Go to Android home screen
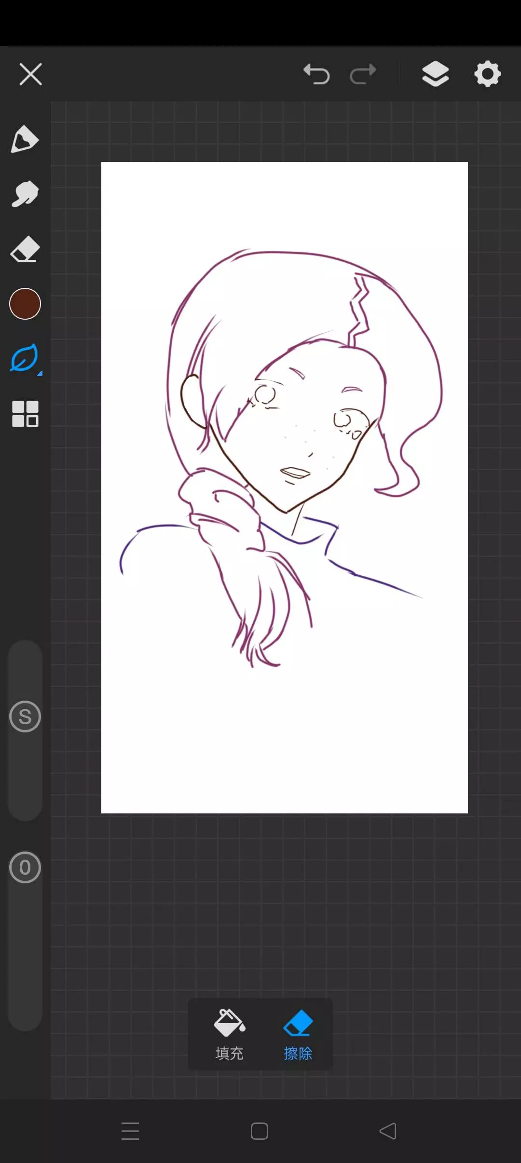521x1163 pixels. [260, 1131]
